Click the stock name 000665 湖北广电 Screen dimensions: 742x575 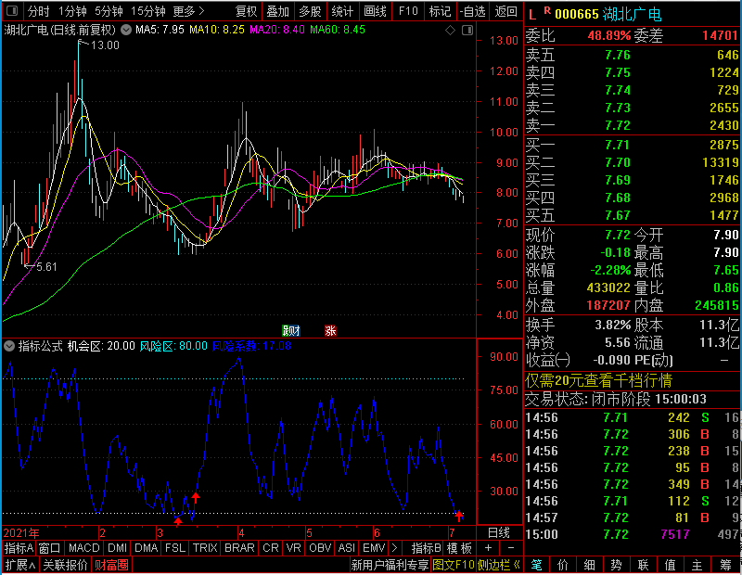608,14
